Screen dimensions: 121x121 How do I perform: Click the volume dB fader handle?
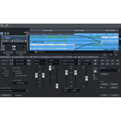click(87, 78)
